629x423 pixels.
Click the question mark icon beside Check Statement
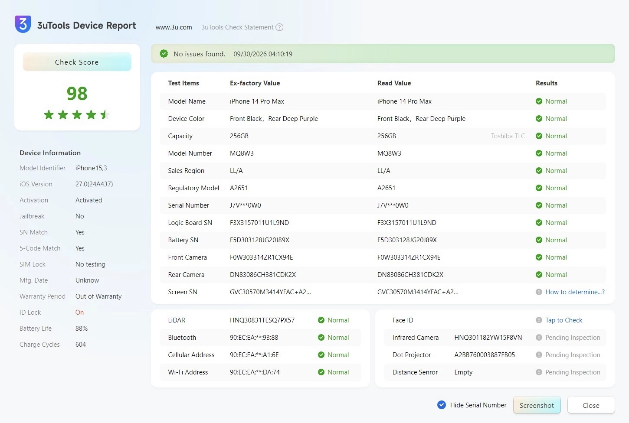tap(280, 27)
